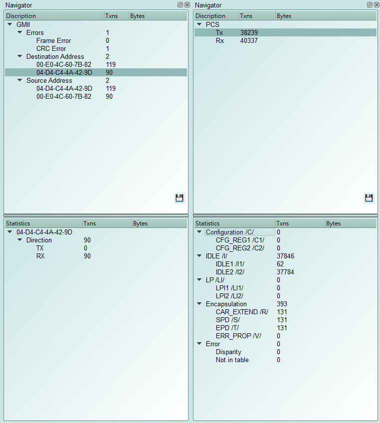This screenshot has width=380, height=423.
Task: Sort right Navigator by Discription column header
Action: point(216,16)
